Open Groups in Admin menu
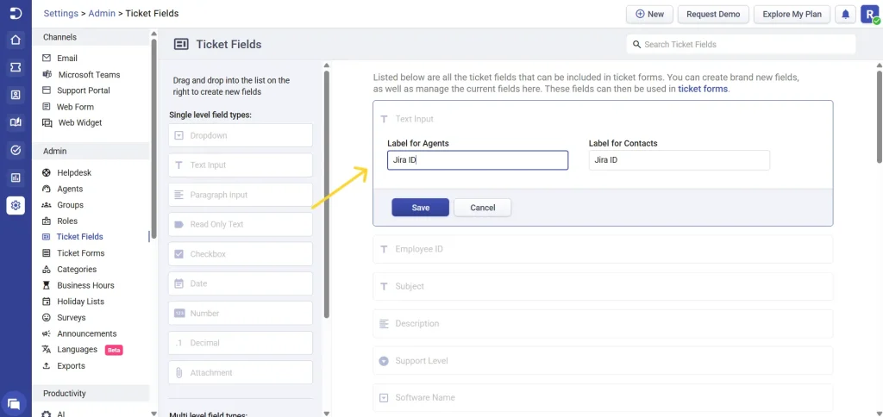883x417 pixels. coord(71,205)
